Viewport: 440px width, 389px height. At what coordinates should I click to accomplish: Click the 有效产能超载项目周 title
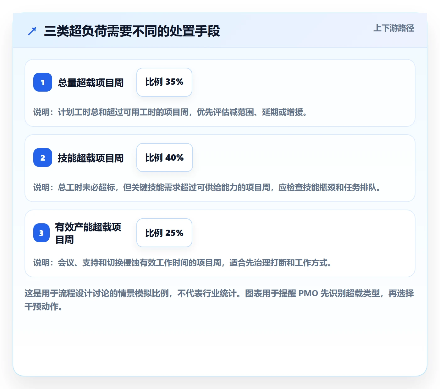point(88,233)
